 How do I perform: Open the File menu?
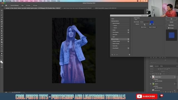point(14,1)
